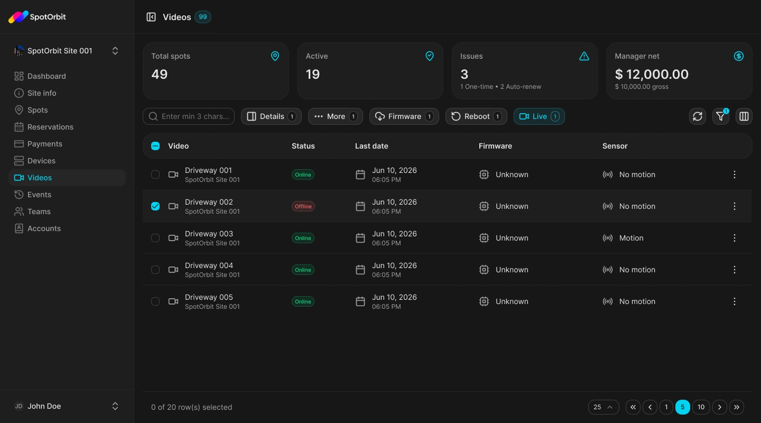This screenshot has width=761, height=423.
Task: Open row menu for Driveway 003
Action: tap(735, 238)
